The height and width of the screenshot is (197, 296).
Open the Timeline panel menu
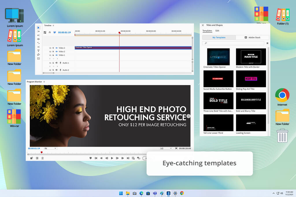coord(53,25)
